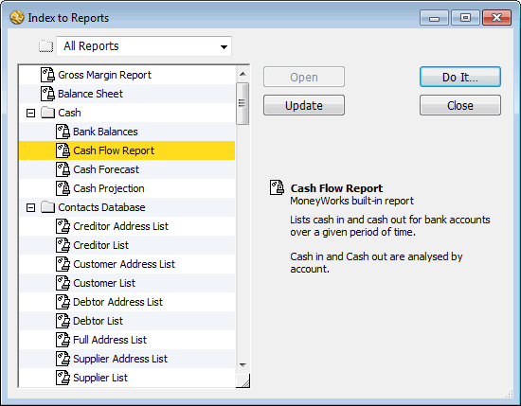521x406 pixels.
Task: Click the Debtor List report icon
Action: [x=63, y=321]
